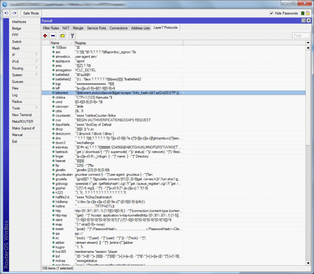Click the green status square indicator

[x=303, y=13]
